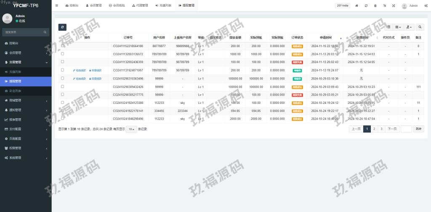Open the settings gears icon at top right

point(426,6)
